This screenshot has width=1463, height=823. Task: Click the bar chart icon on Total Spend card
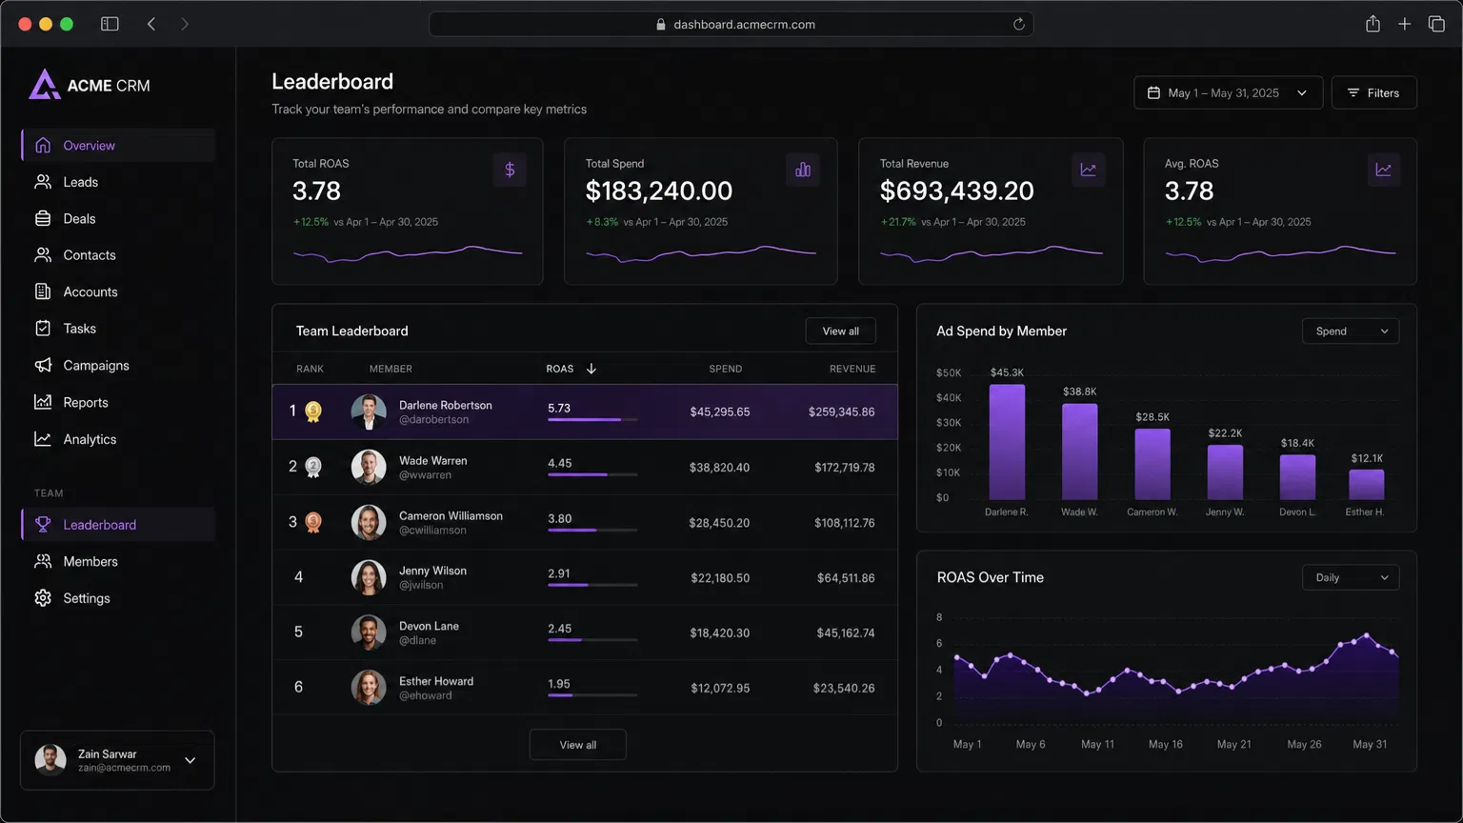pos(803,169)
